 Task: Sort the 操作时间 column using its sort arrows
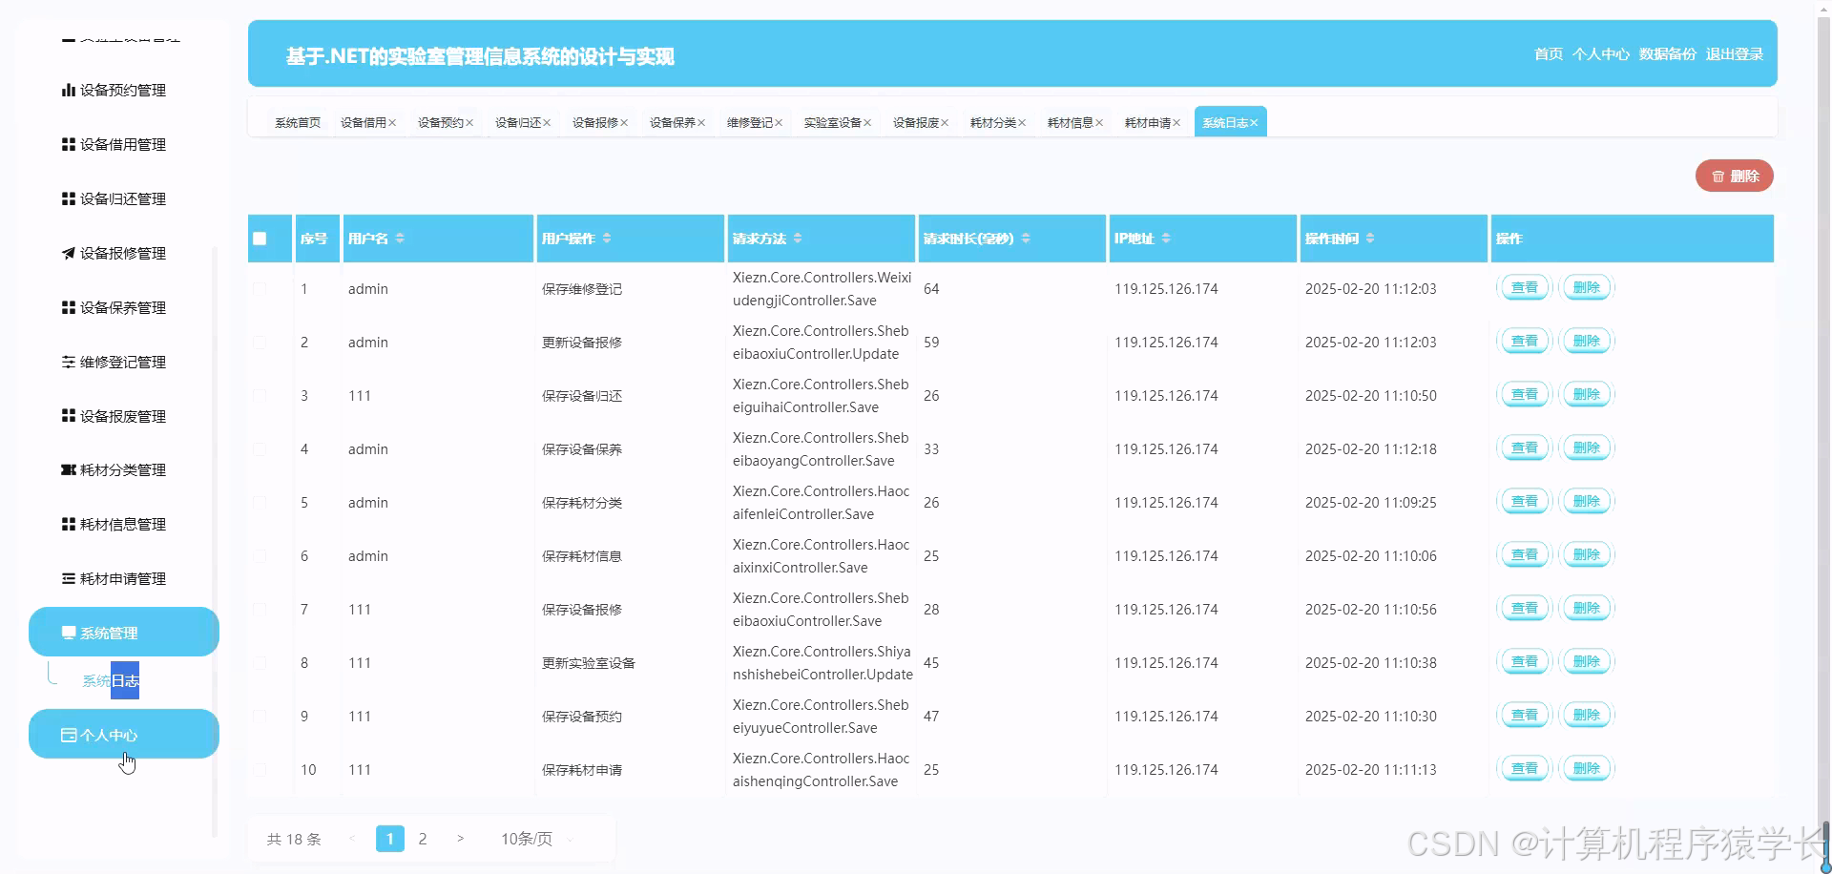(x=1371, y=239)
